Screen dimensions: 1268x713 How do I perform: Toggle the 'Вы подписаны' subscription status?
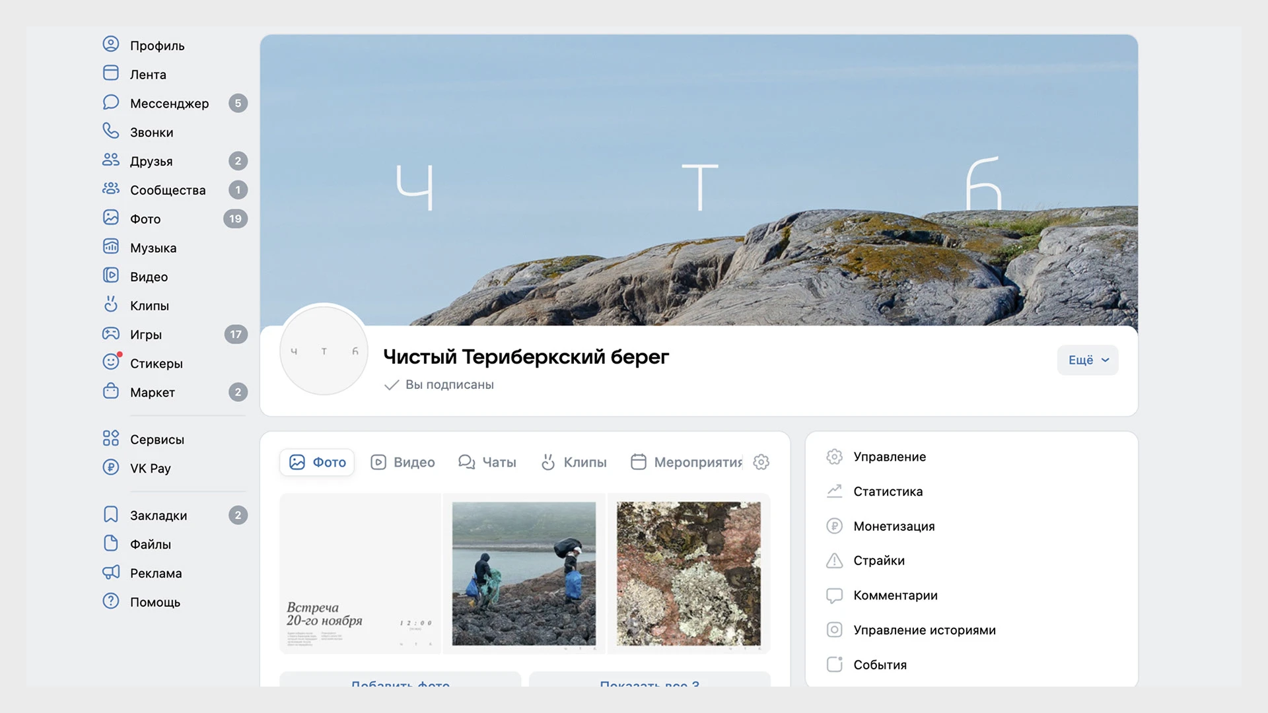point(439,385)
